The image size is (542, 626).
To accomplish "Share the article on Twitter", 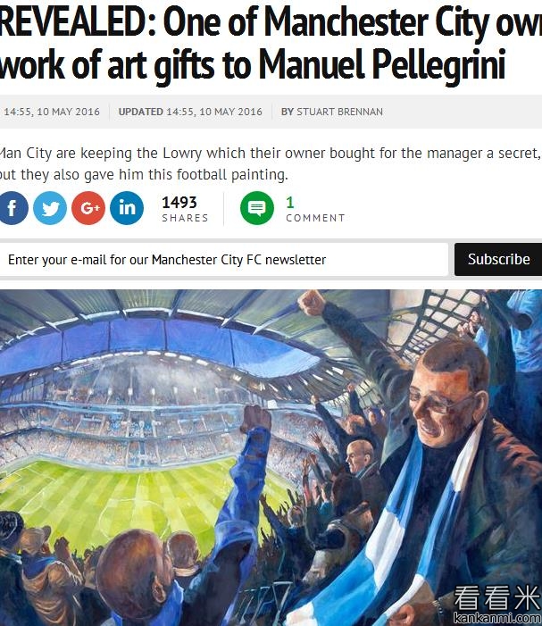I will (50, 208).
